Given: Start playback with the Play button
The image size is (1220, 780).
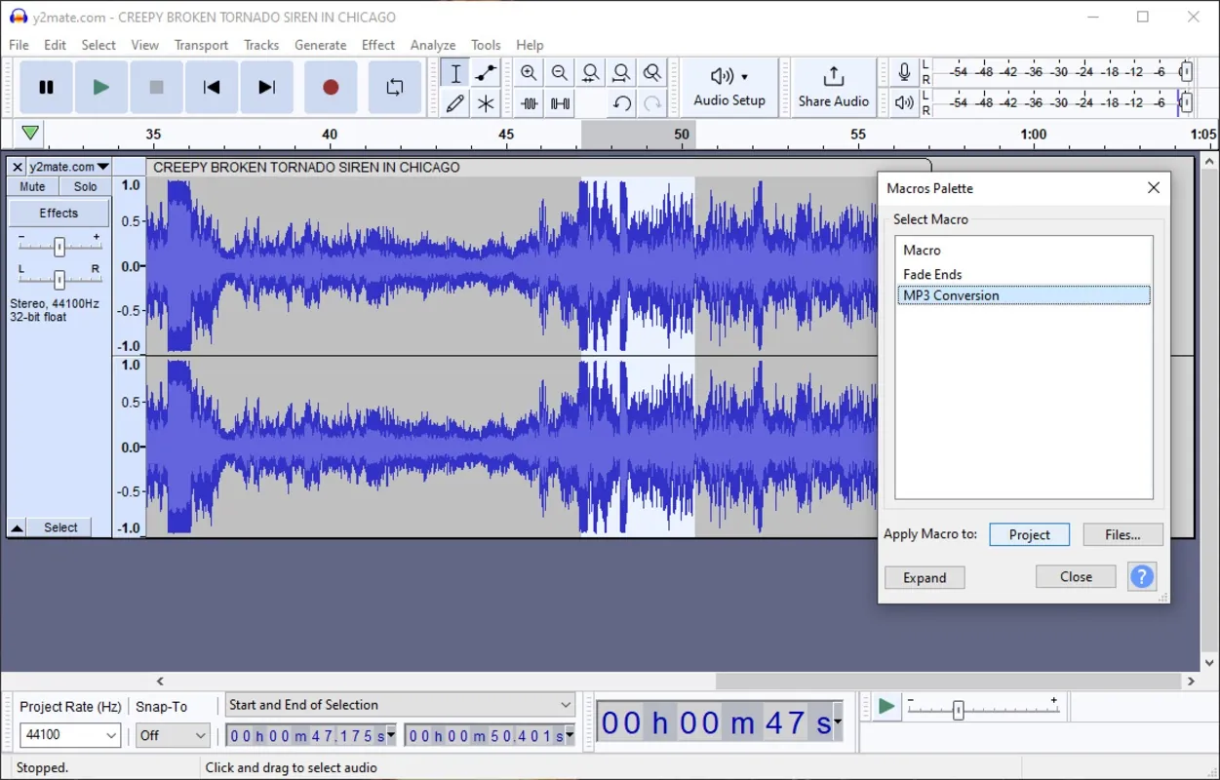Looking at the screenshot, I should (100, 88).
